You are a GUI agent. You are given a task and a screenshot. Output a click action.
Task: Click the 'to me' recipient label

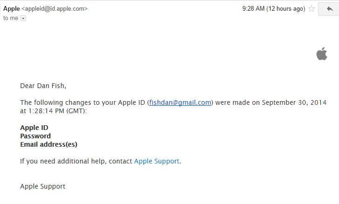11,18
